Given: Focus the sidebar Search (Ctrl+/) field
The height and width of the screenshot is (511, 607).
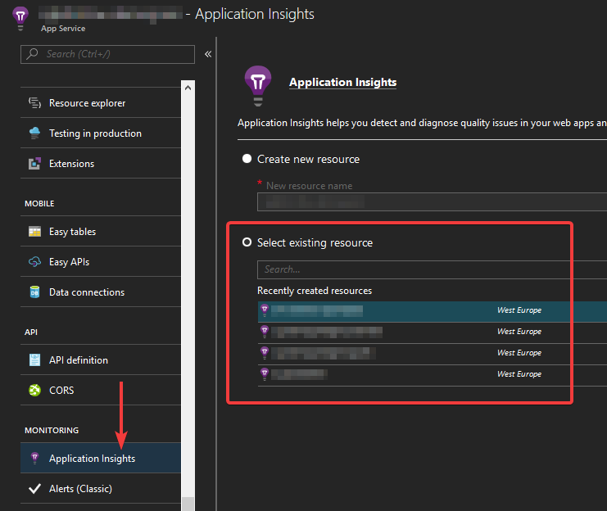Looking at the screenshot, I should [x=107, y=54].
